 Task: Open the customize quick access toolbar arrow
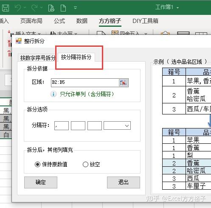coord(75,8)
